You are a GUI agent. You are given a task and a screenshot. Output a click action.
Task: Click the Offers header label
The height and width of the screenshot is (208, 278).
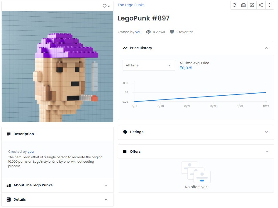135,152
